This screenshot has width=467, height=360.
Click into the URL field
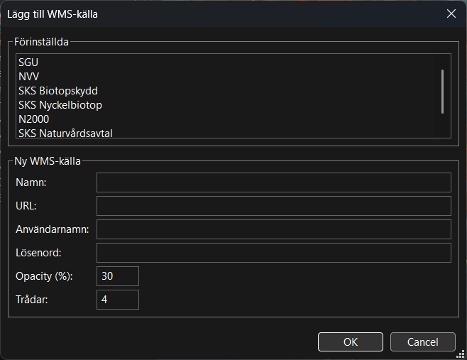[274, 206]
